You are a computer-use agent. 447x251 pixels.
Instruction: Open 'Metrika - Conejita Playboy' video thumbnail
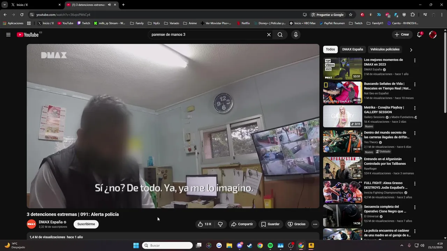click(343, 116)
